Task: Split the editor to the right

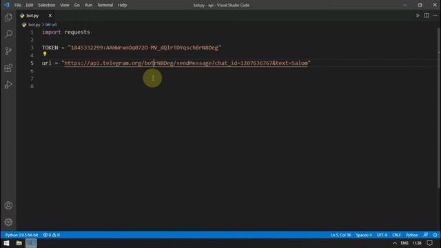Action: (427, 15)
